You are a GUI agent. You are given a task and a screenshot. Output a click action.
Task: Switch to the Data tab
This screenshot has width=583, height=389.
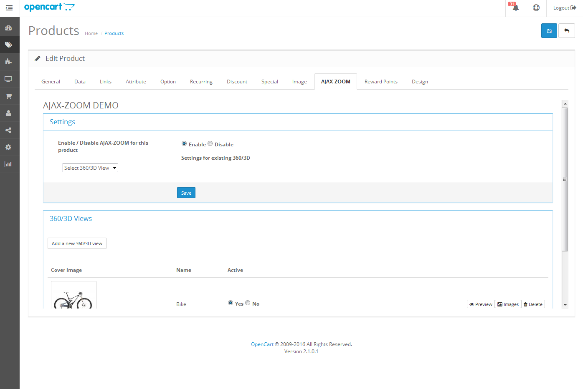pyautogui.click(x=80, y=82)
